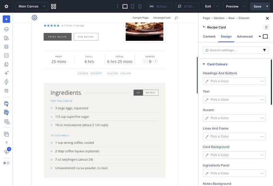Collapse the Card Colours section
This screenshot has width=273, height=186.
pos(215,64)
